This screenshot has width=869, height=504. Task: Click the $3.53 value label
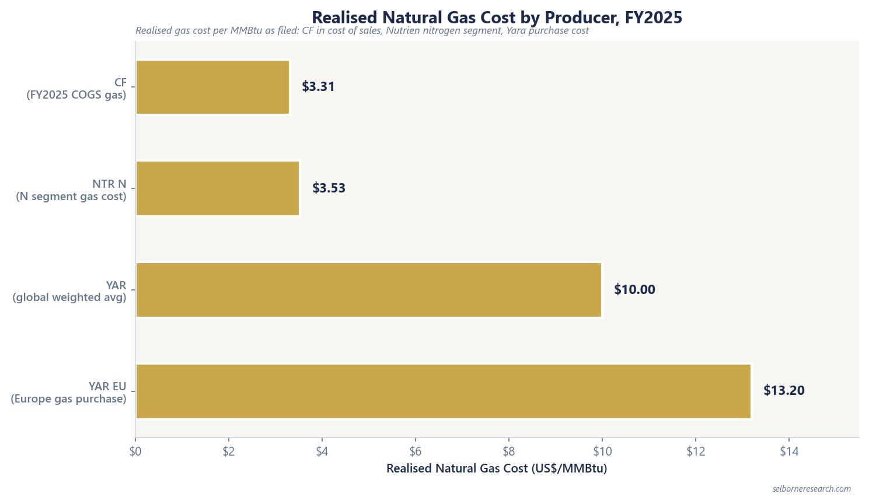[329, 188]
